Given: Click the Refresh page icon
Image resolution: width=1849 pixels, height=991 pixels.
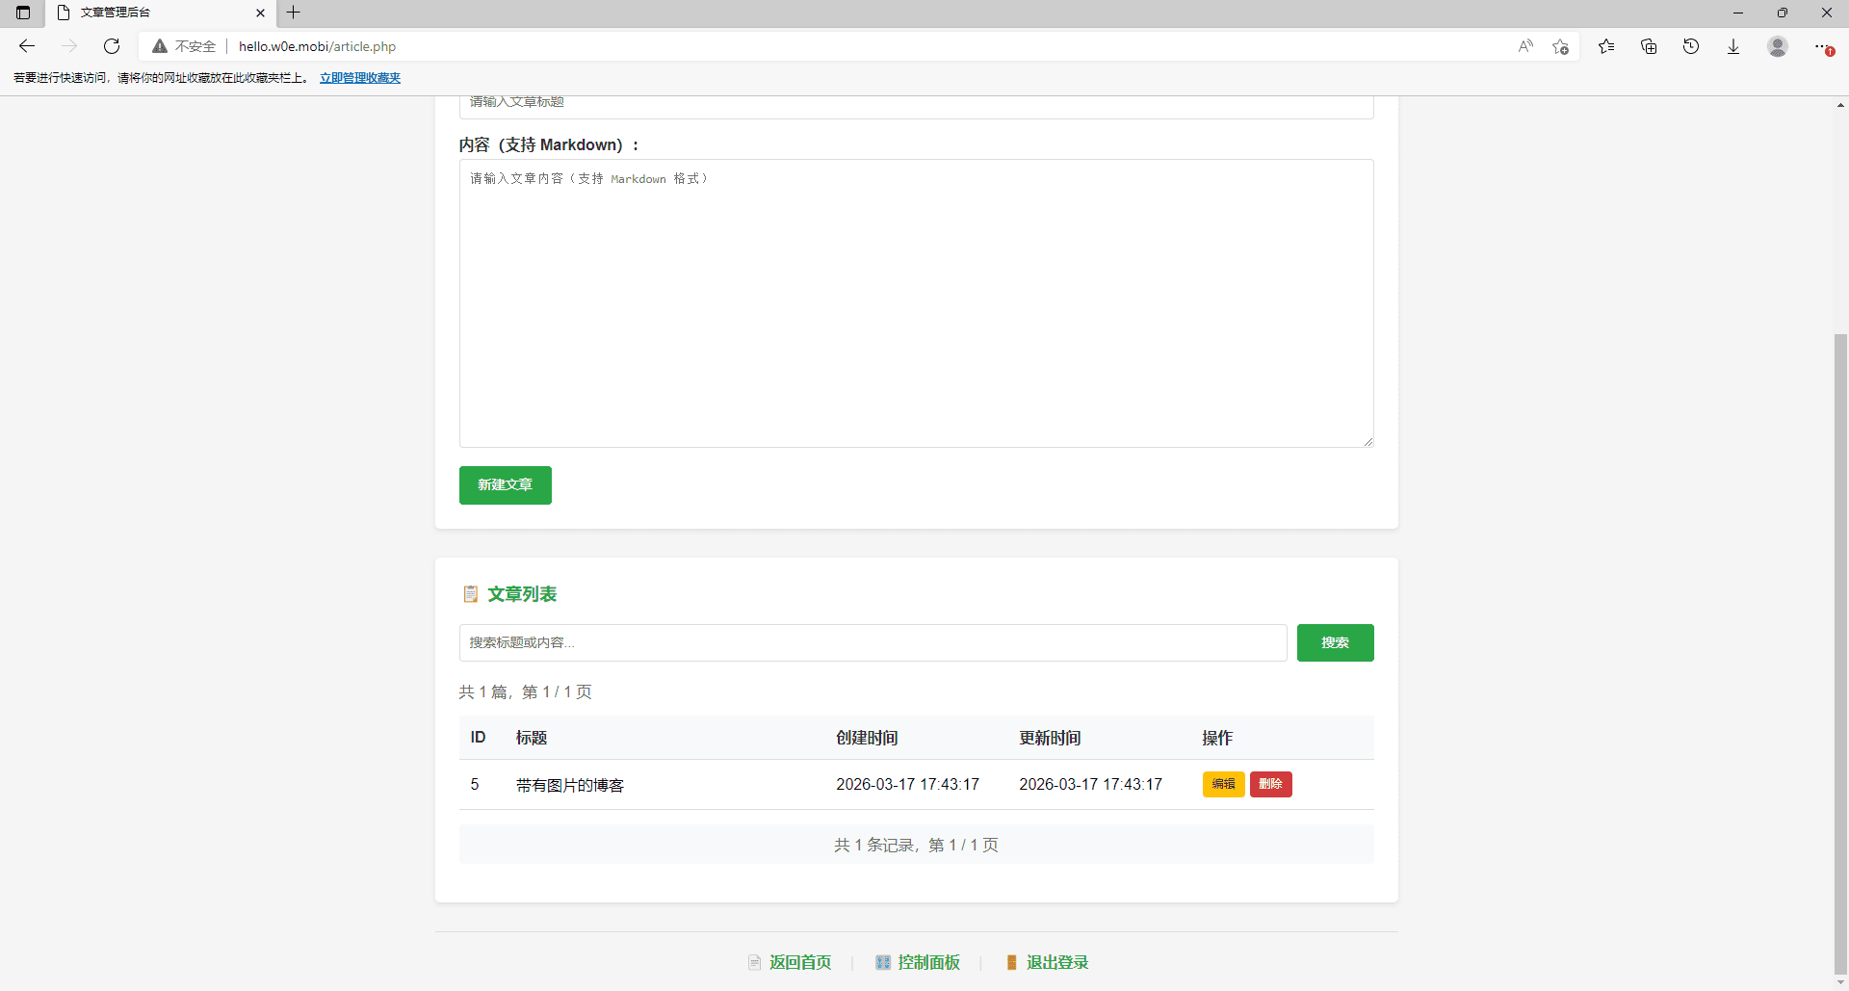Looking at the screenshot, I should 112,45.
